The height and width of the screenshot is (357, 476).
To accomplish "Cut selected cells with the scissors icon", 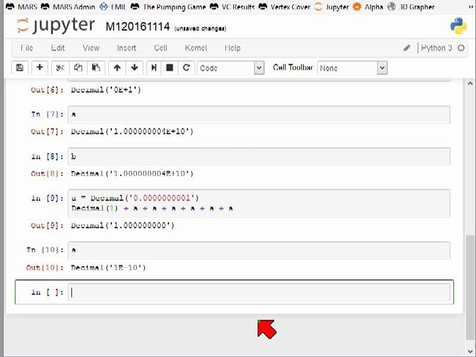I will [60, 68].
